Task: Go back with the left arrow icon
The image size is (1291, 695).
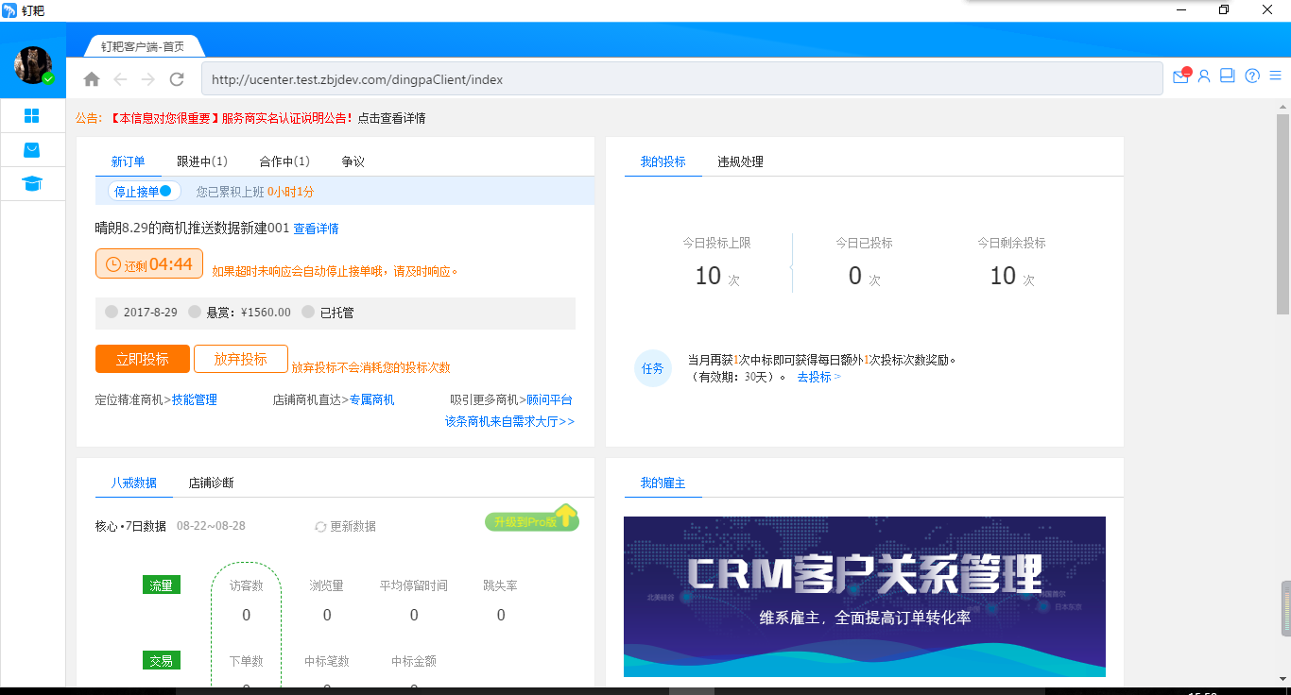Action: (x=120, y=79)
